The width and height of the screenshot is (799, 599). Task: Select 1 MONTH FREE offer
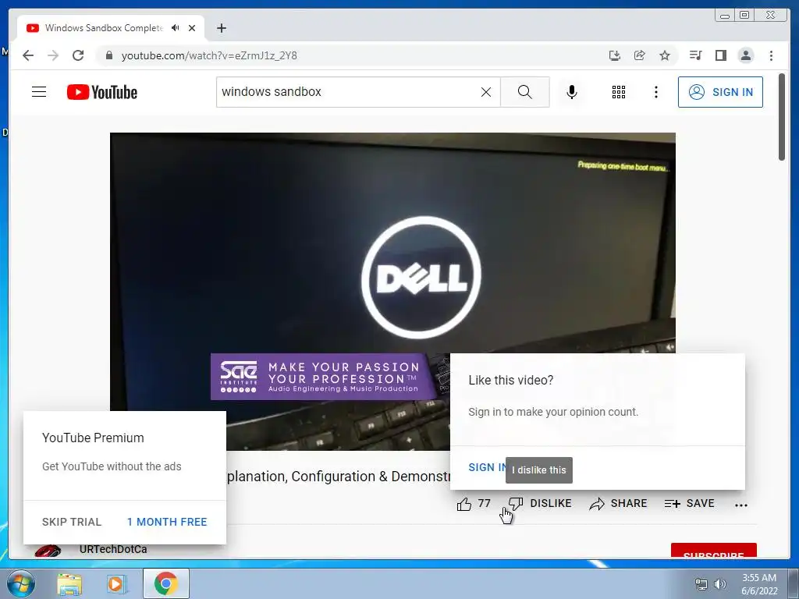point(167,522)
